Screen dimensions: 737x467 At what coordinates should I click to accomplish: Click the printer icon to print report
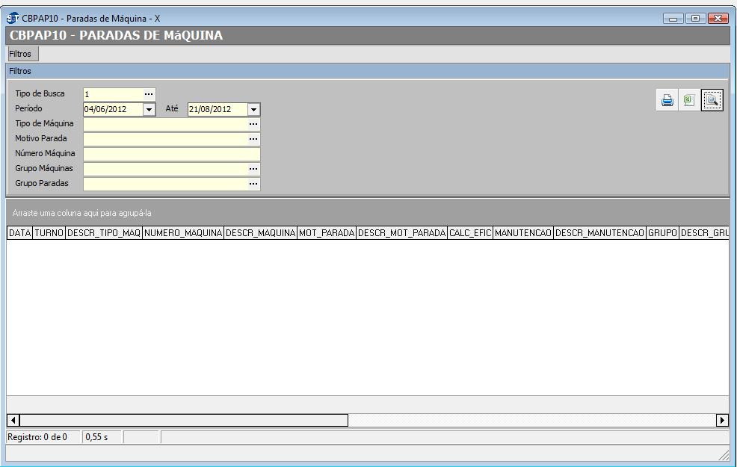click(x=667, y=100)
